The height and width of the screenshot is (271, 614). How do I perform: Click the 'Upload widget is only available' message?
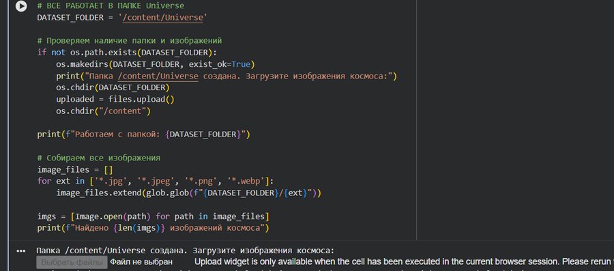404,261
